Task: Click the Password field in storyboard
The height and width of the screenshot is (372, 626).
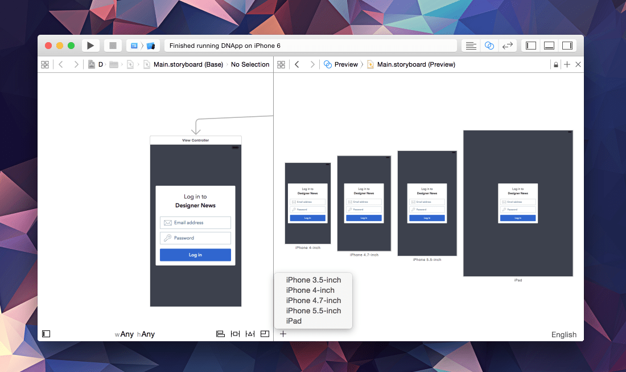Action: 195,238
